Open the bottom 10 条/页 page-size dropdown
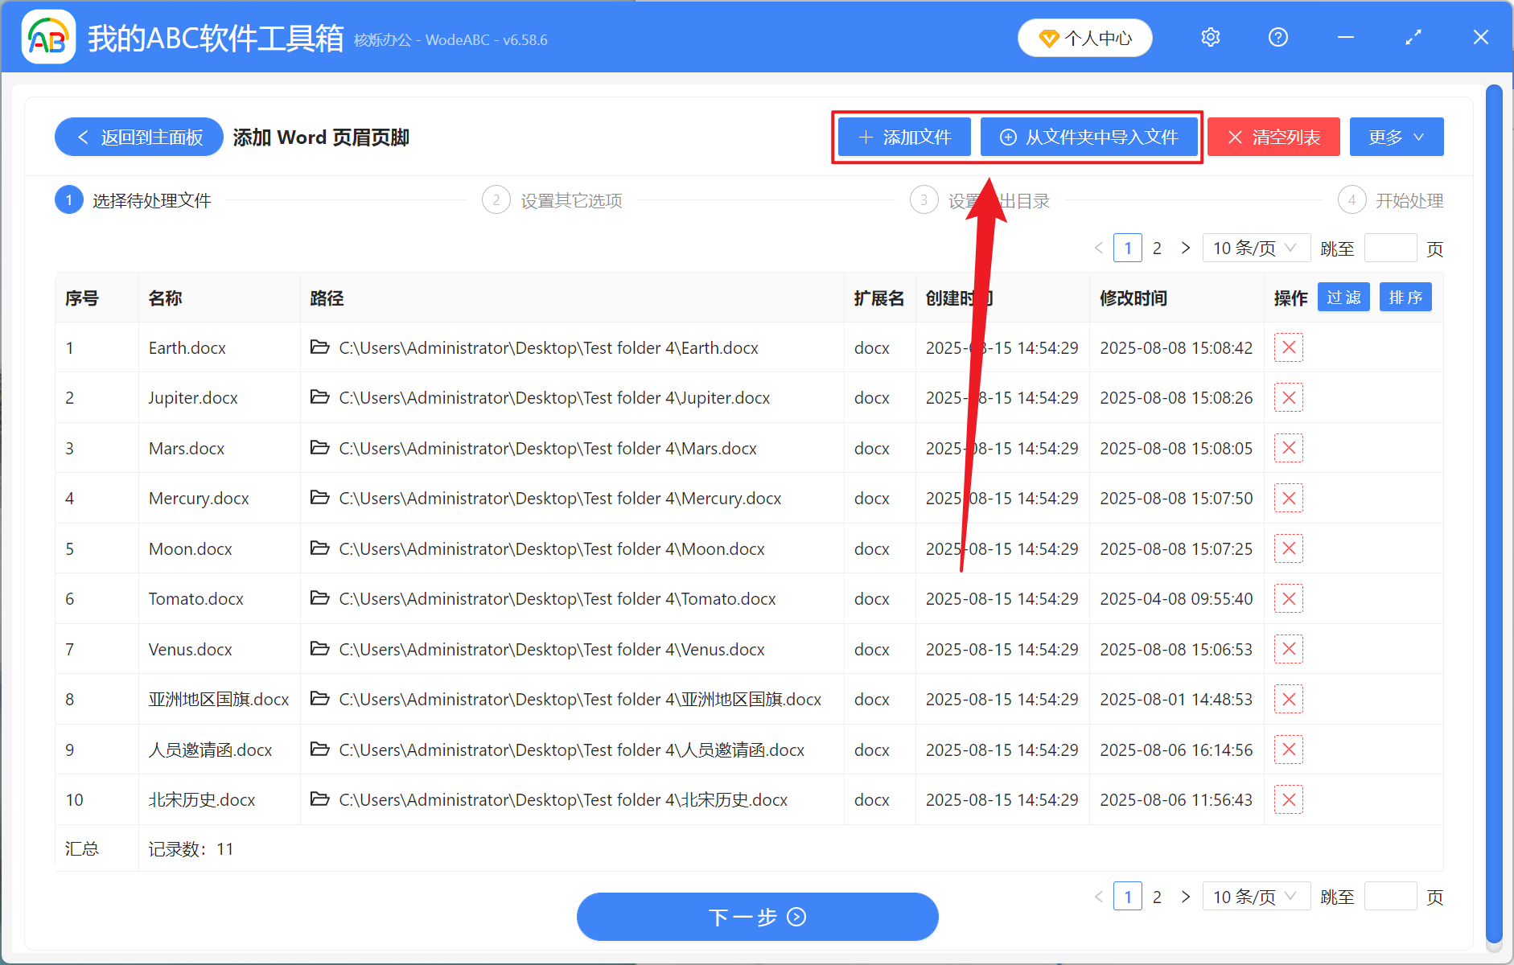Viewport: 1514px width, 965px height. point(1257,896)
